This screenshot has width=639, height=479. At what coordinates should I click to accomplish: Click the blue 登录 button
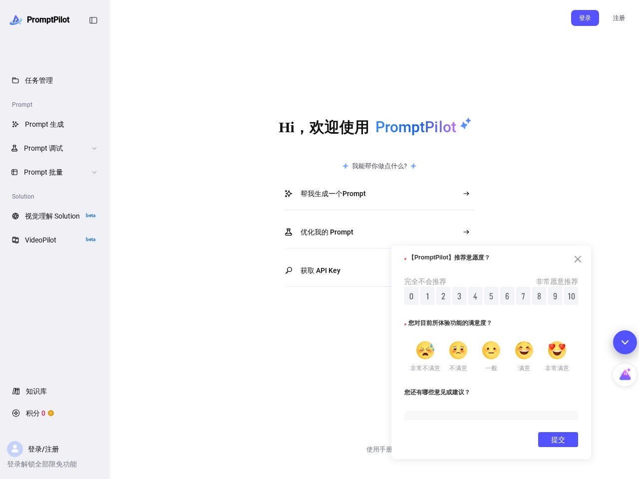tap(585, 18)
